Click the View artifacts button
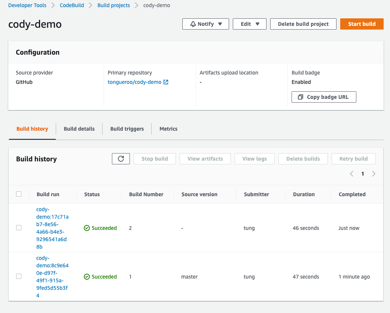 click(x=205, y=159)
